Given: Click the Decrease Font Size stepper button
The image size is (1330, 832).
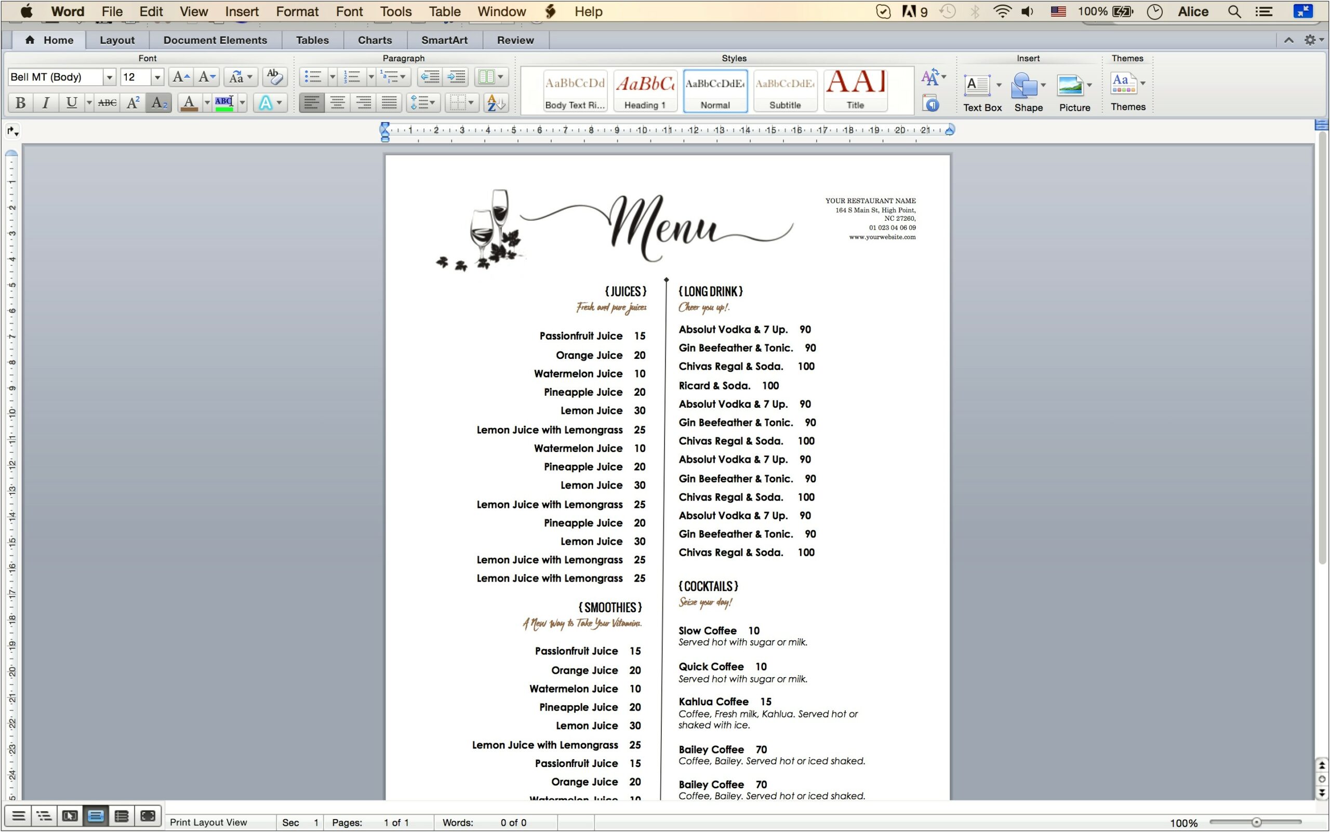Looking at the screenshot, I should point(205,77).
